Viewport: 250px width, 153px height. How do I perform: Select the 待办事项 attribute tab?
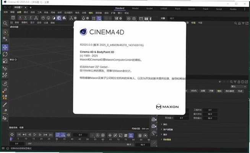(x=230, y=91)
